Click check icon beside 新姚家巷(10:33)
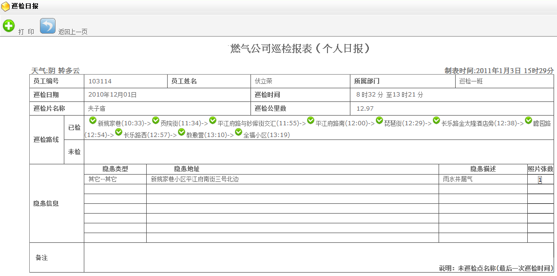 pos(93,120)
